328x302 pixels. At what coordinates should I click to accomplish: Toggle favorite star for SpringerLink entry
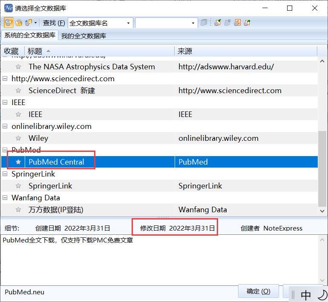coord(18,186)
